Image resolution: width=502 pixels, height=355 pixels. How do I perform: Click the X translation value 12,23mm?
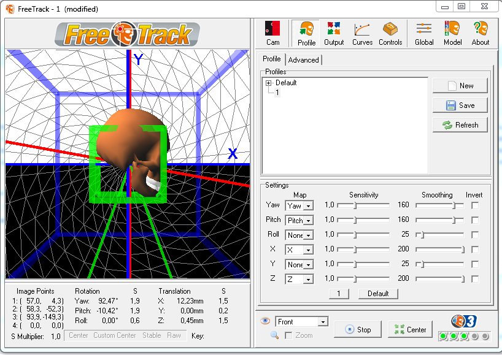190,301
